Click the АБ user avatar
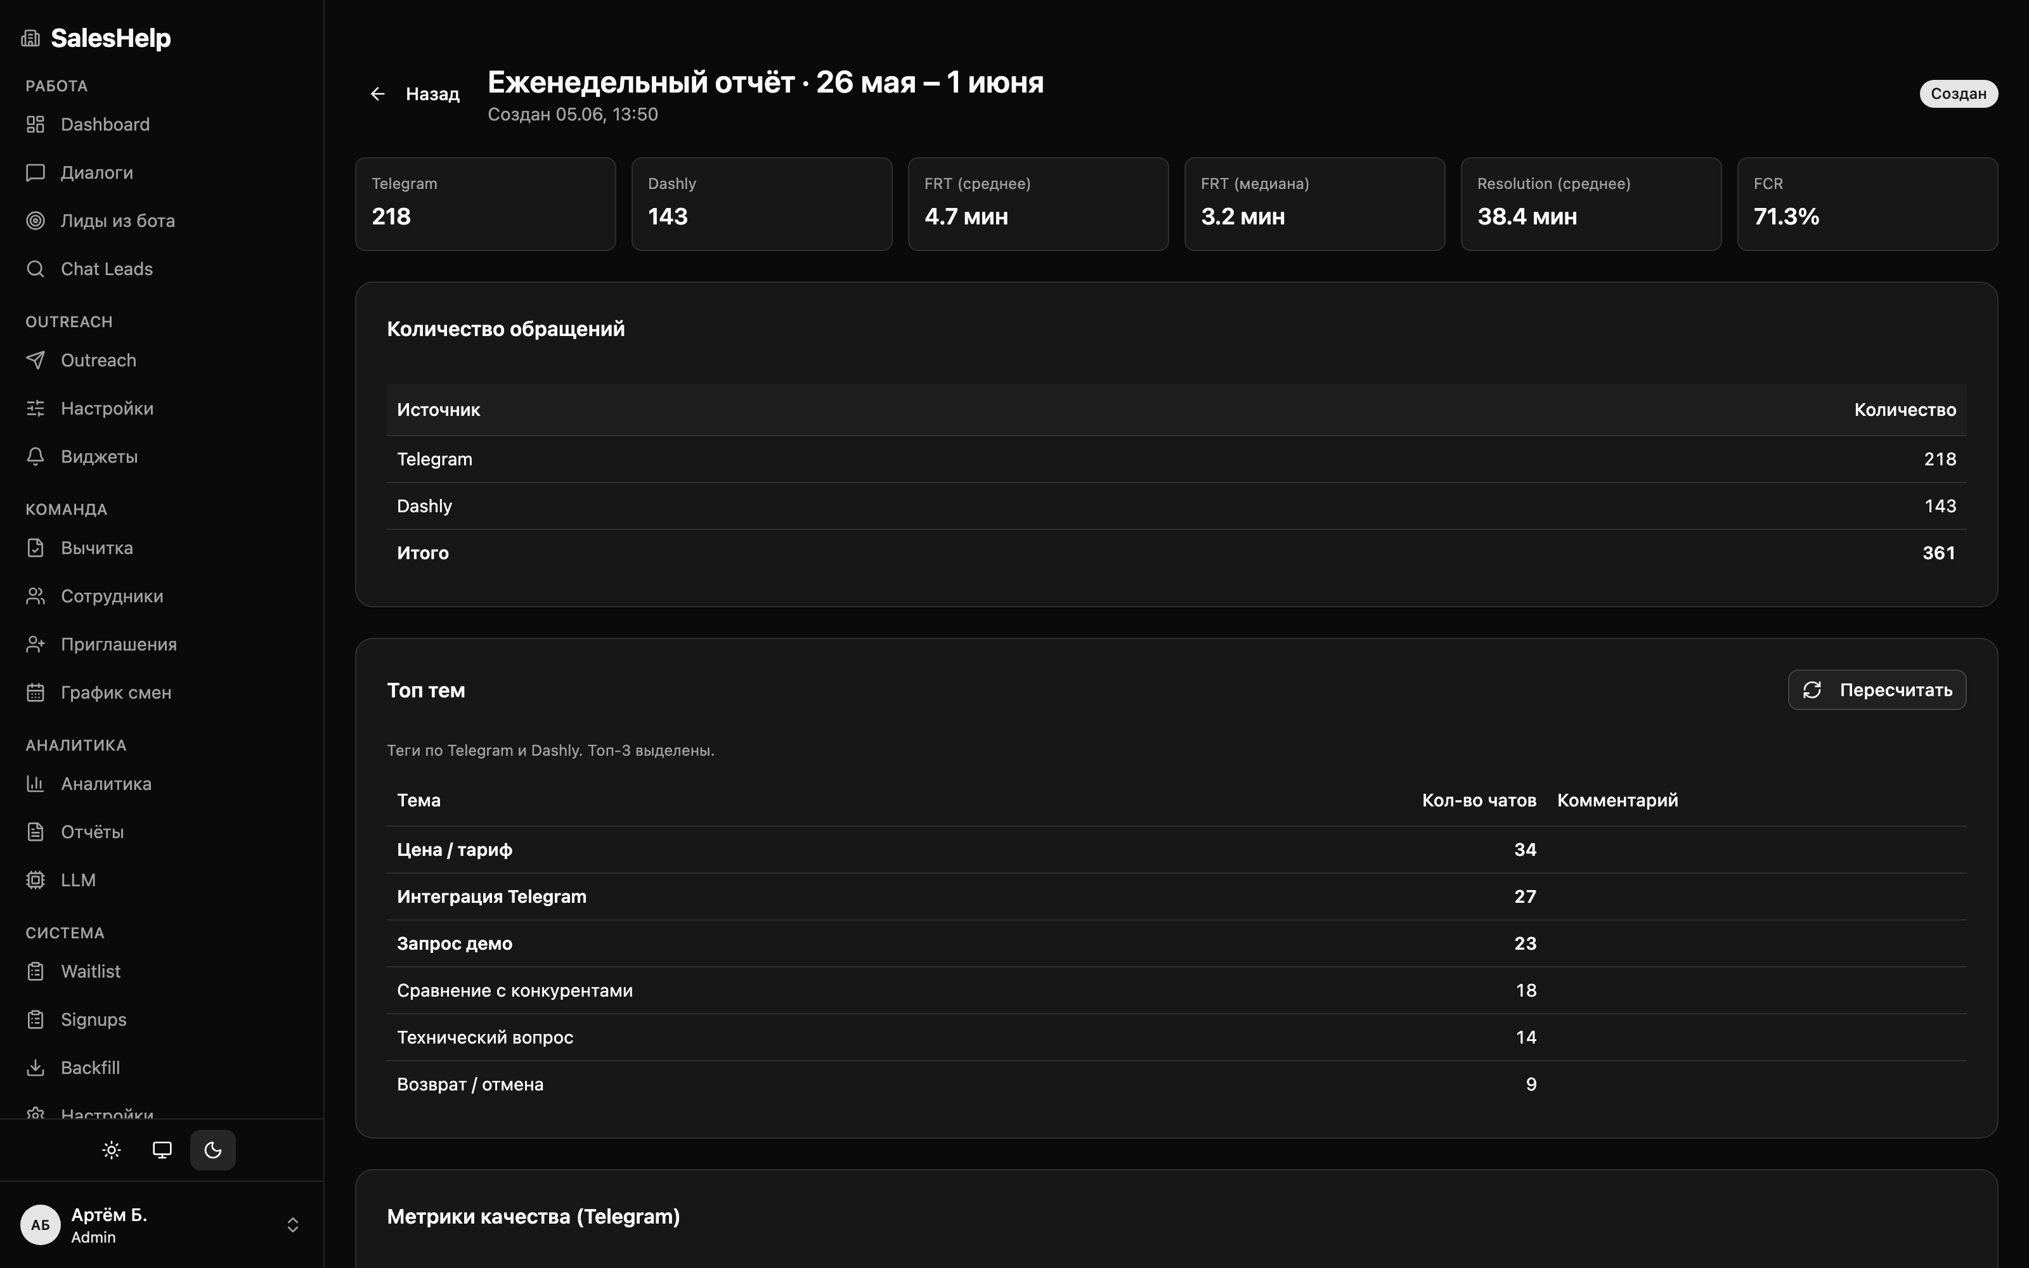The width and height of the screenshot is (2029, 1268). (x=40, y=1226)
